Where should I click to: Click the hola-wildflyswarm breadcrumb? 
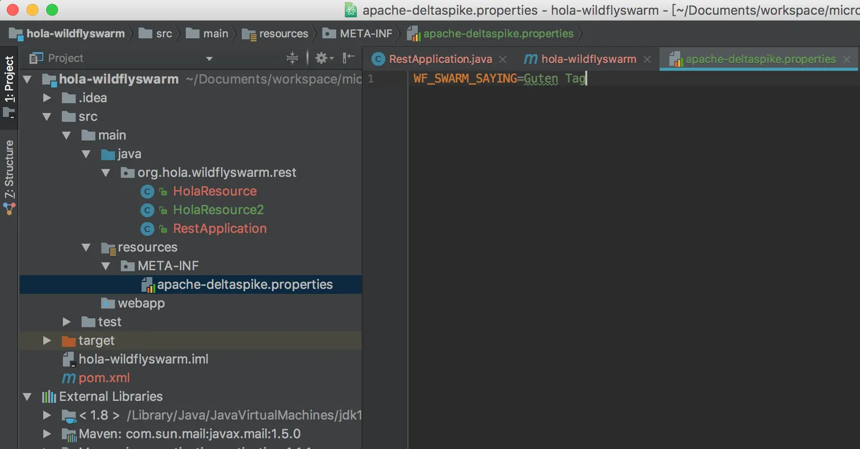pyautogui.click(x=67, y=34)
